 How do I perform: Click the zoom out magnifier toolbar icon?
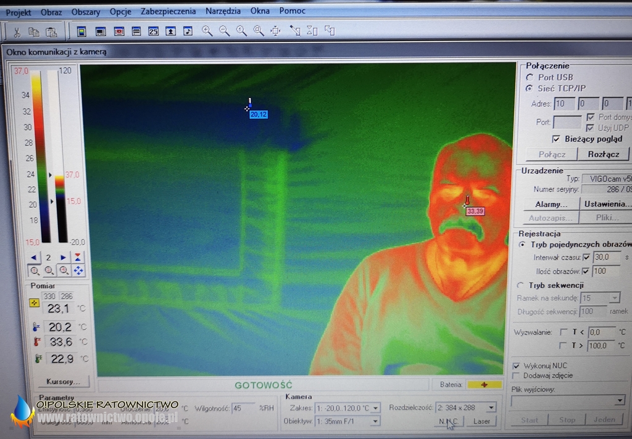(x=224, y=31)
